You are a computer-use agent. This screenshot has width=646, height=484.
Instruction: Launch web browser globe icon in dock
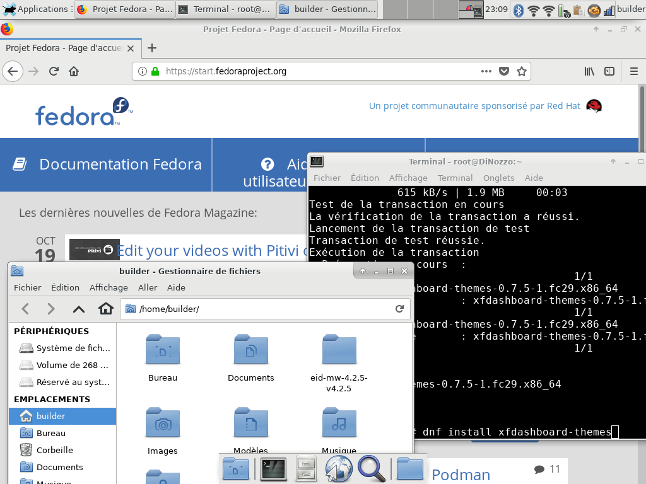pyautogui.click(x=339, y=469)
